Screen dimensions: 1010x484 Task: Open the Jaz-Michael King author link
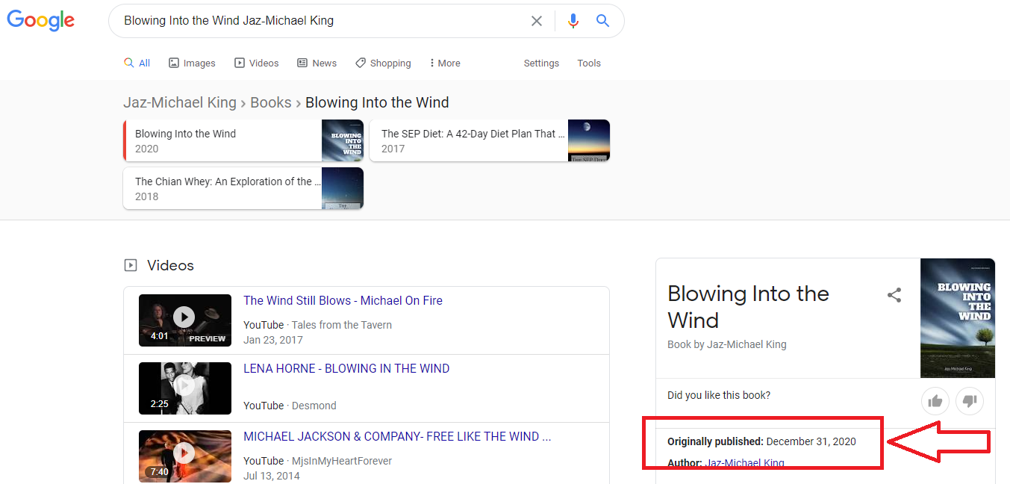(744, 463)
